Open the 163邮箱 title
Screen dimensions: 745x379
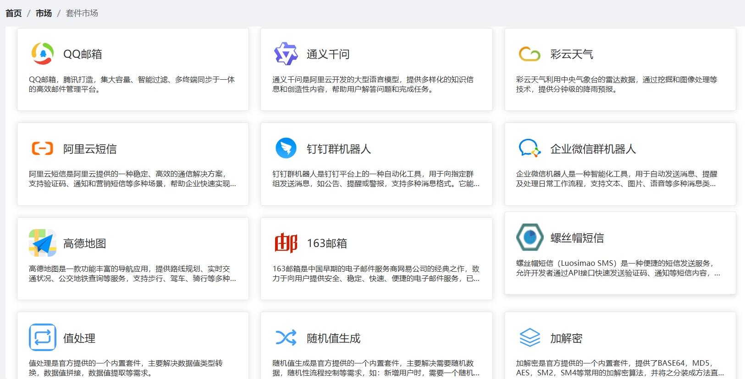[x=327, y=243]
